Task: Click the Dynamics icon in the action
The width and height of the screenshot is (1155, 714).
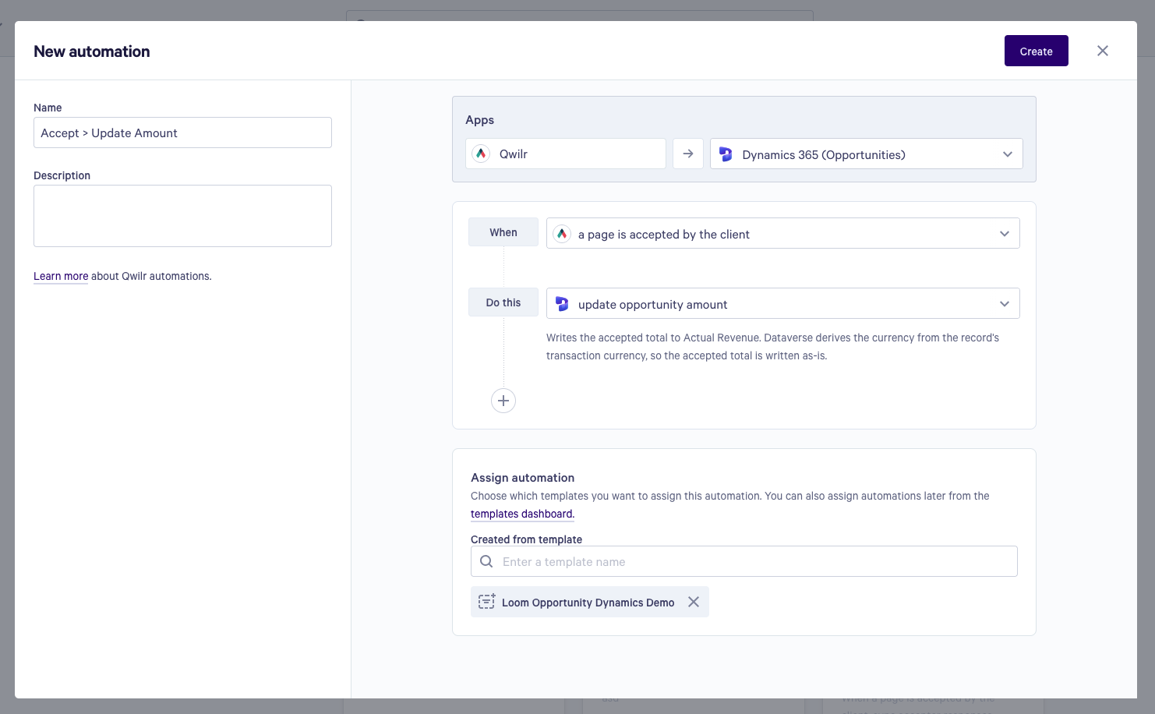Action: point(562,304)
